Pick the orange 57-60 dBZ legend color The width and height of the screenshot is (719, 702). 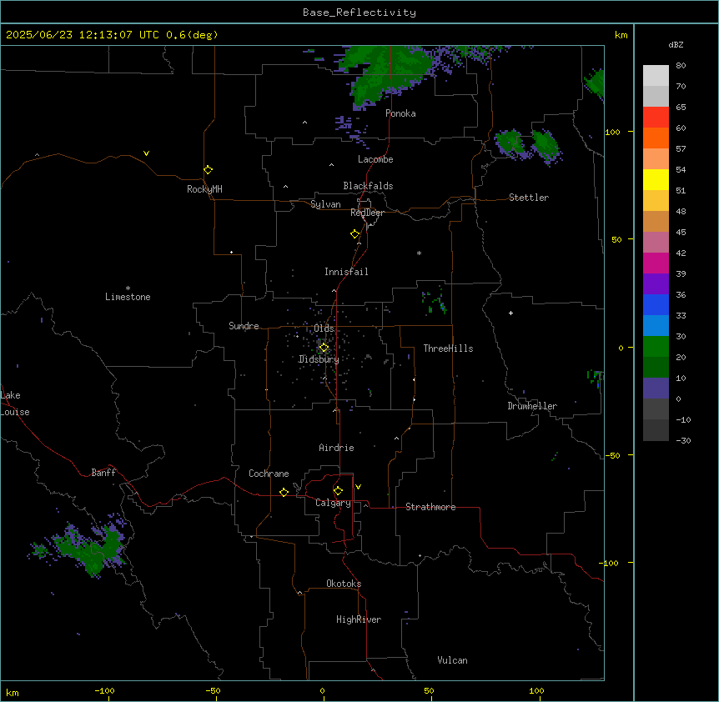[656, 138]
